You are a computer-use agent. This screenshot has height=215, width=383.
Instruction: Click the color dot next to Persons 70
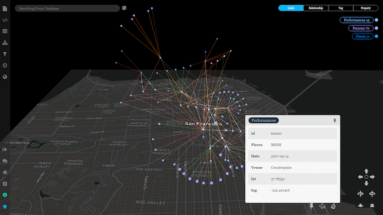tap(376, 28)
